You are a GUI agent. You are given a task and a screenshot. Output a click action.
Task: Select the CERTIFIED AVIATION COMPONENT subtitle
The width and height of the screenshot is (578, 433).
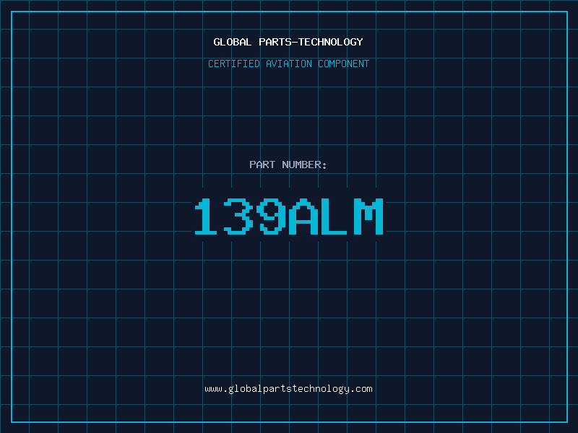point(288,64)
